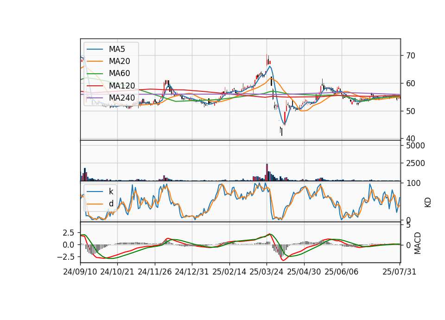Click the 24/10/21 date axis label

(x=117, y=272)
